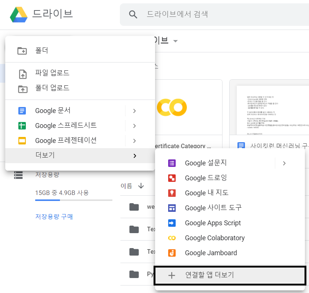Focus the Drive search field

214,15
